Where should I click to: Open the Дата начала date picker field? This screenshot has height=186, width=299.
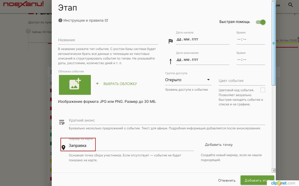coord(202,39)
